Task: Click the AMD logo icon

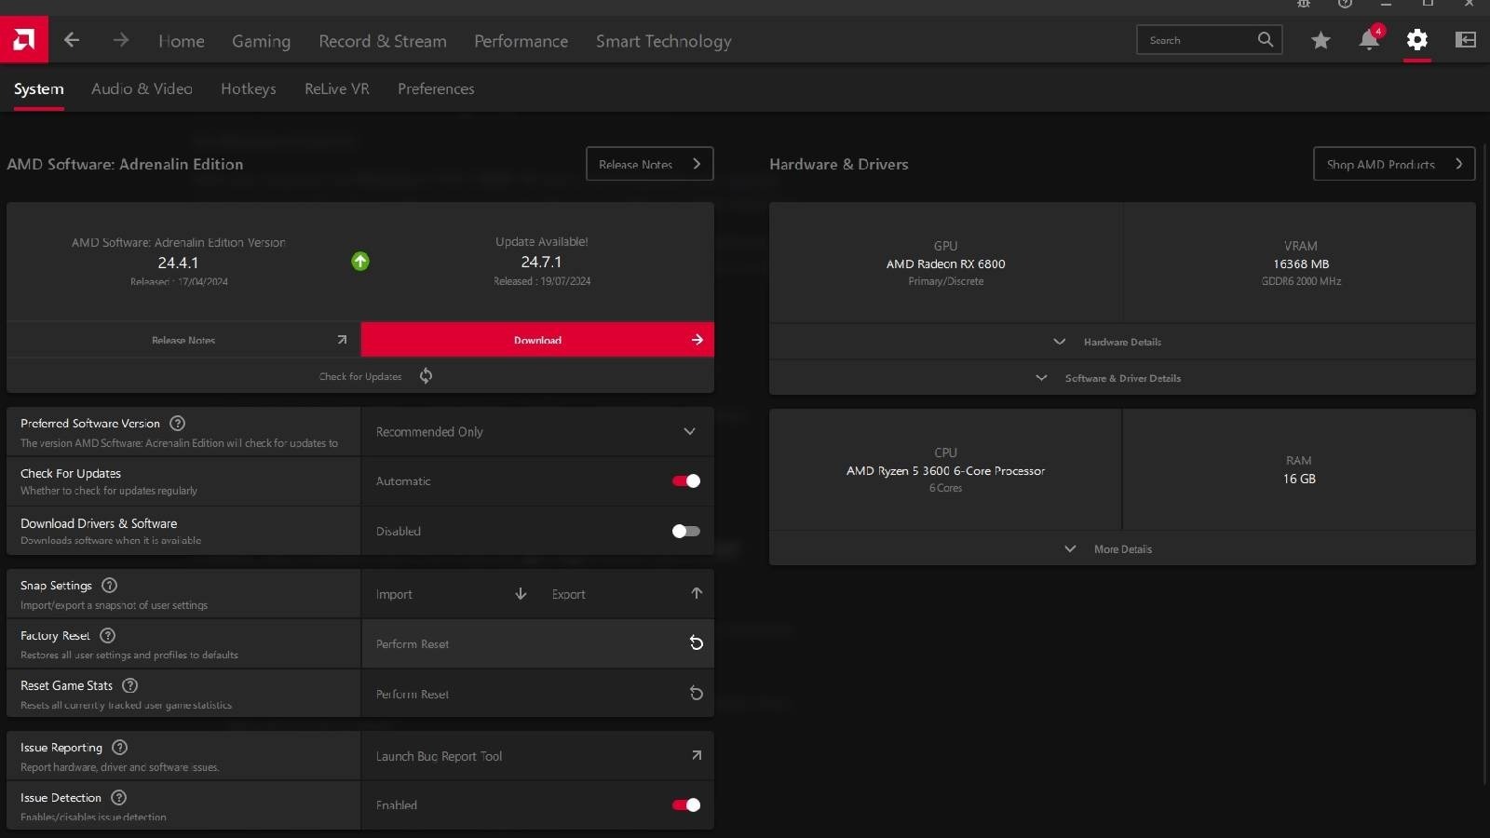Action: pos(24,40)
